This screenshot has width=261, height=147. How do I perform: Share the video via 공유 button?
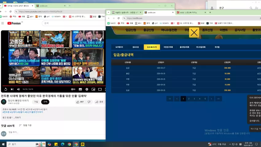tap(99, 102)
